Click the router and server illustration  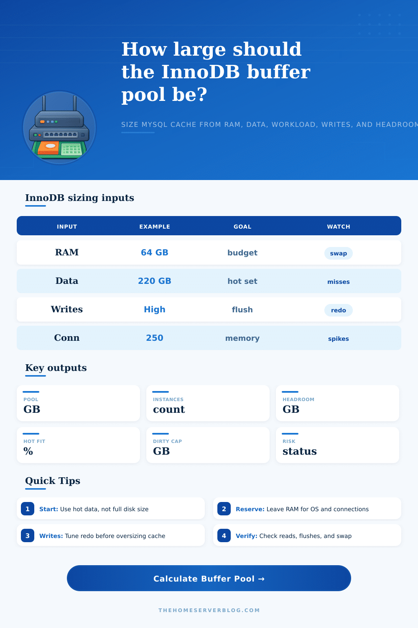point(59,128)
